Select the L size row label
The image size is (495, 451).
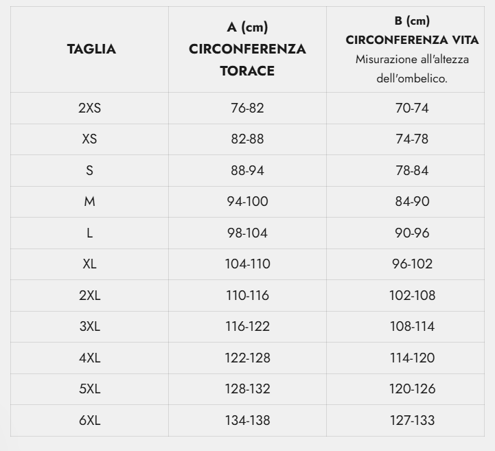[90, 233]
